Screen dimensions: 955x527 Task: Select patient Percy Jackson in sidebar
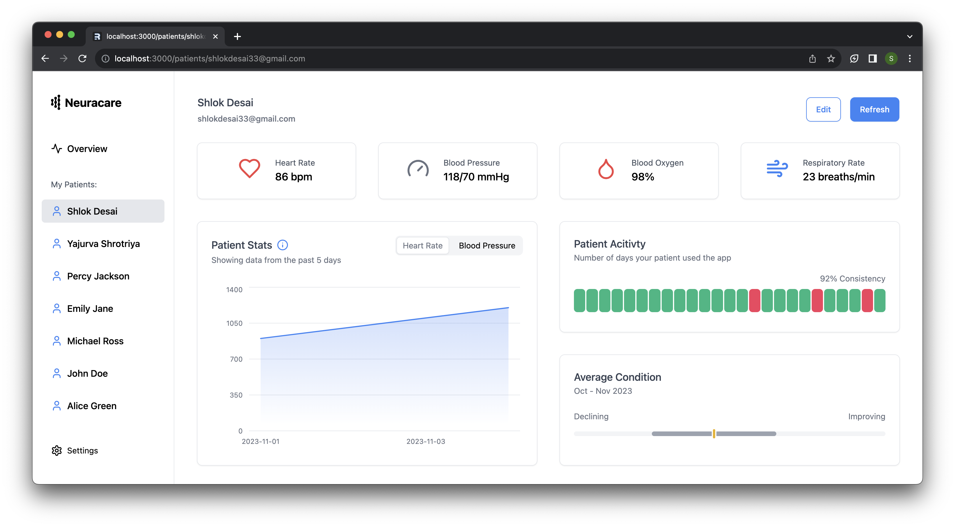tap(98, 276)
